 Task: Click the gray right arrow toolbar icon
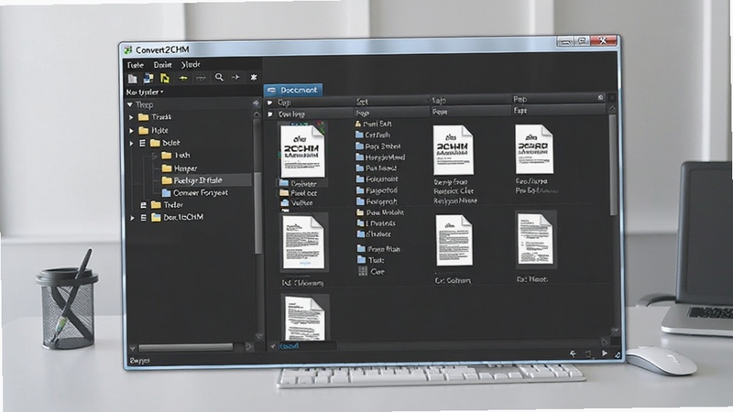point(235,77)
